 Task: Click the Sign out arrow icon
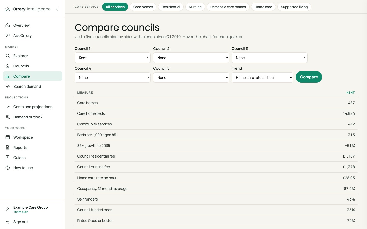(x=8, y=222)
